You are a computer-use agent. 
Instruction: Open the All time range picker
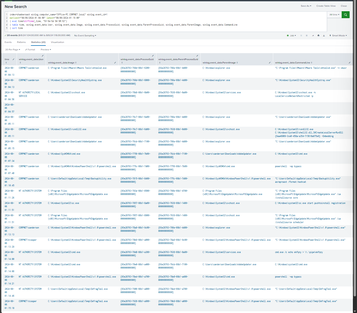[x=334, y=15]
